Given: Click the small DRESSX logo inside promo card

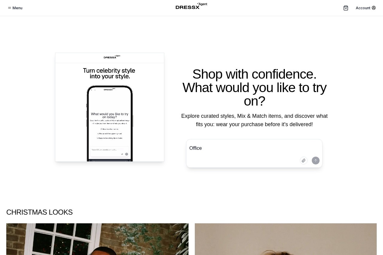Looking at the screenshot, I should [112, 57].
